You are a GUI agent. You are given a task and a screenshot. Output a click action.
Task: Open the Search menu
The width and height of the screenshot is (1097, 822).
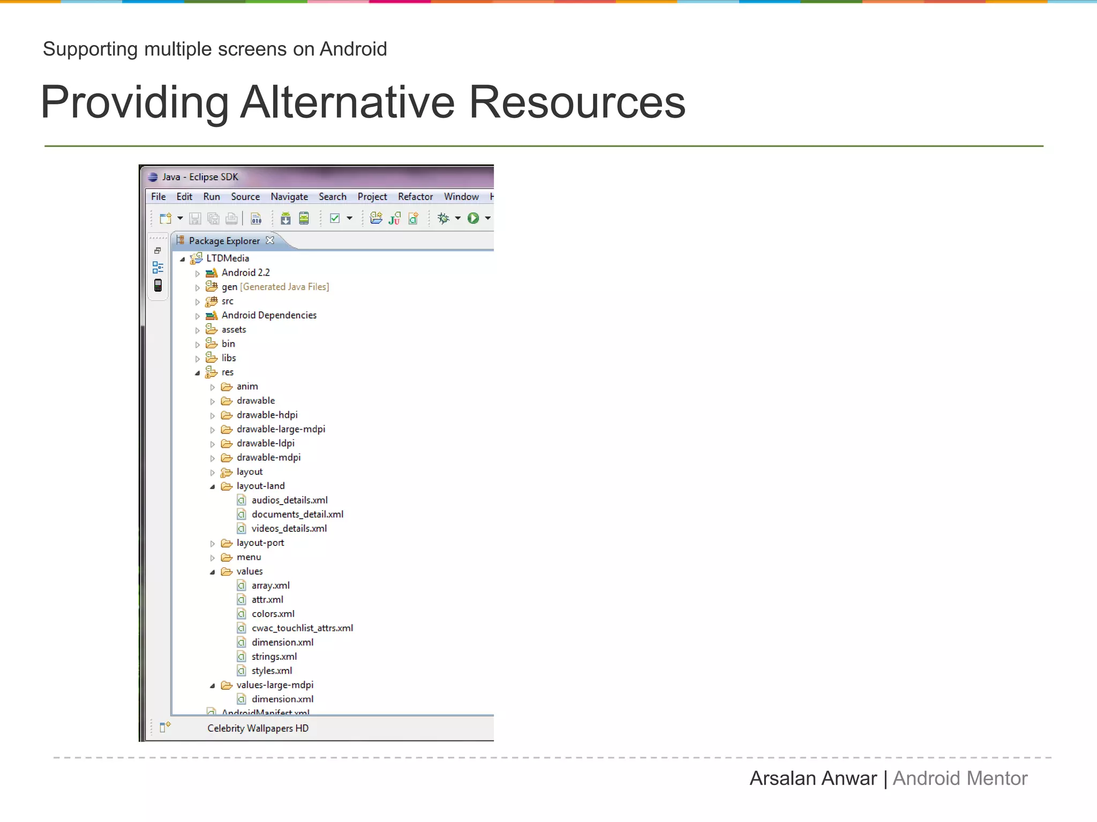(x=333, y=197)
